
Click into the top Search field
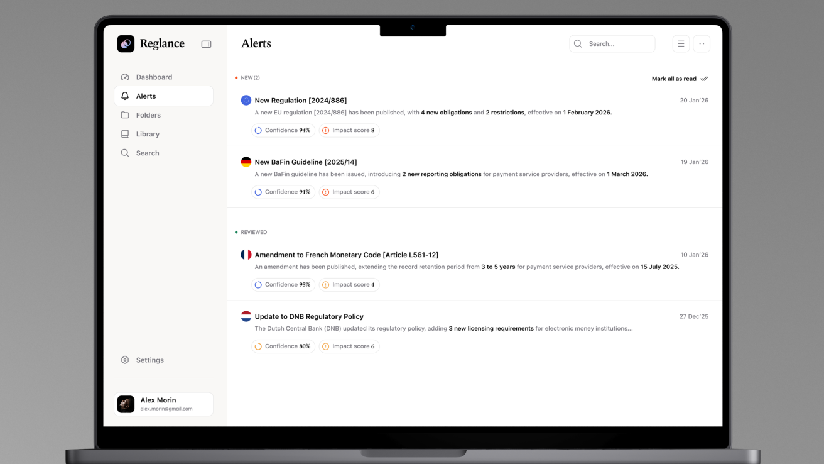pos(619,44)
